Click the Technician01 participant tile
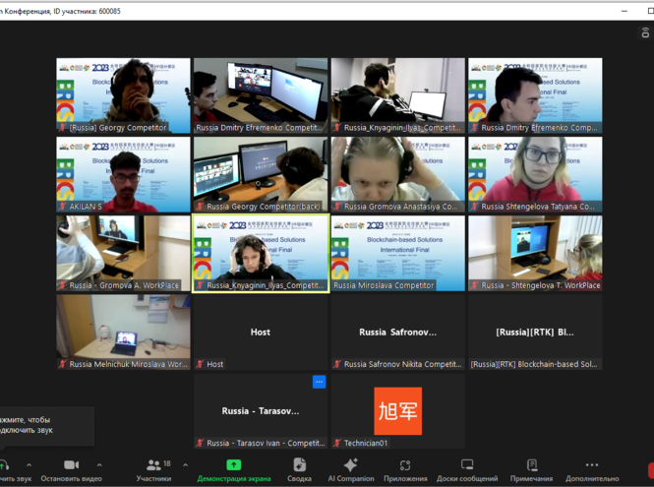654x487 pixels. click(x=397, y=410)
